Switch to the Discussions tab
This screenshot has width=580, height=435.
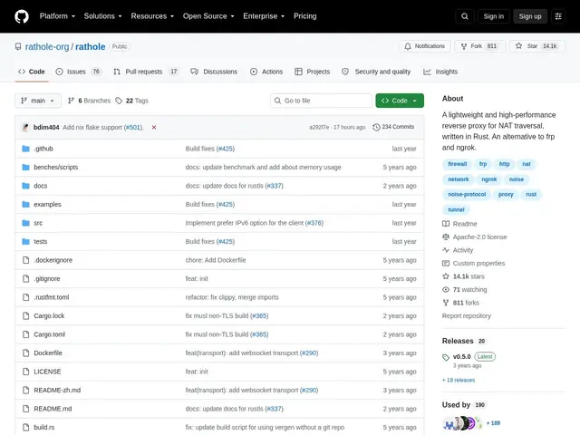pyautogui.click(x=214, y=72)
